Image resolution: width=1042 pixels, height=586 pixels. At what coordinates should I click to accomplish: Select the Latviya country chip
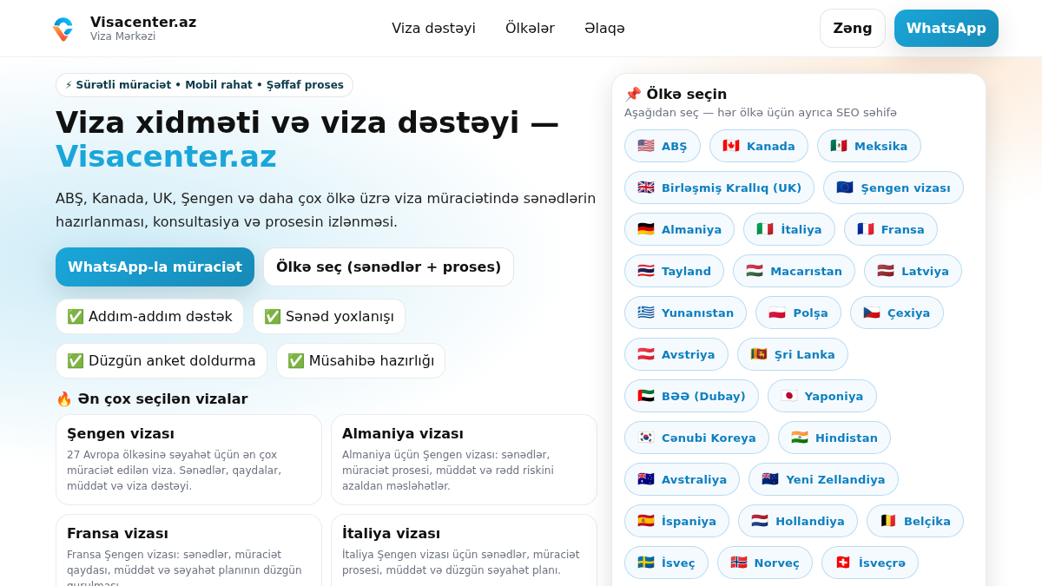click(x=913, y=271)
